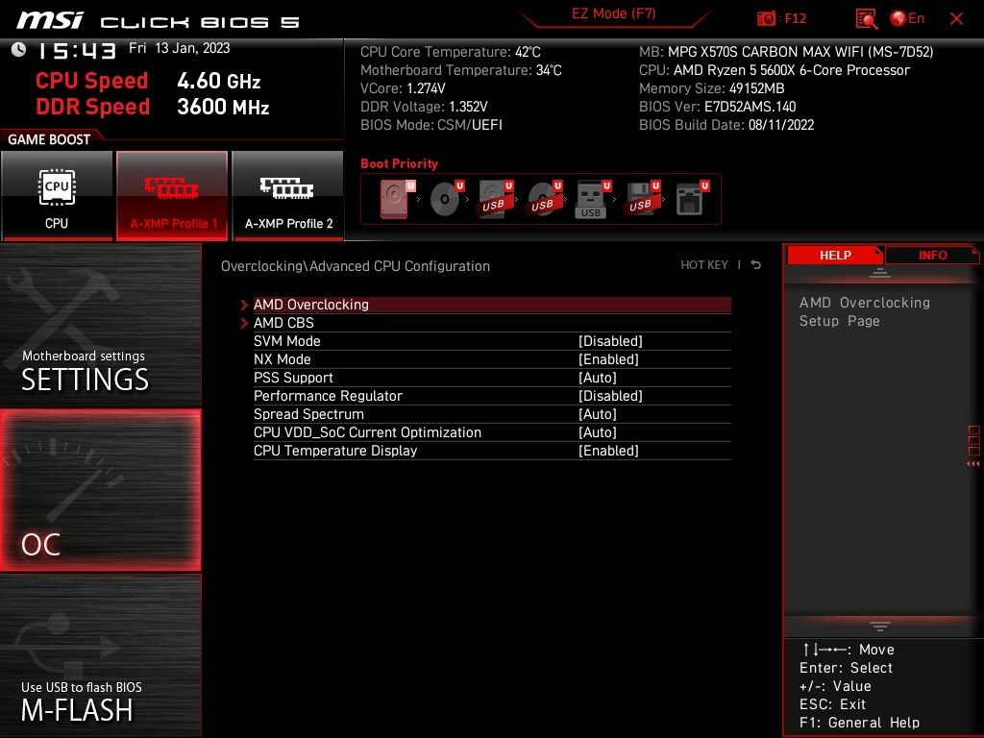
Task: Open the OC section
Action: point(100,490)
